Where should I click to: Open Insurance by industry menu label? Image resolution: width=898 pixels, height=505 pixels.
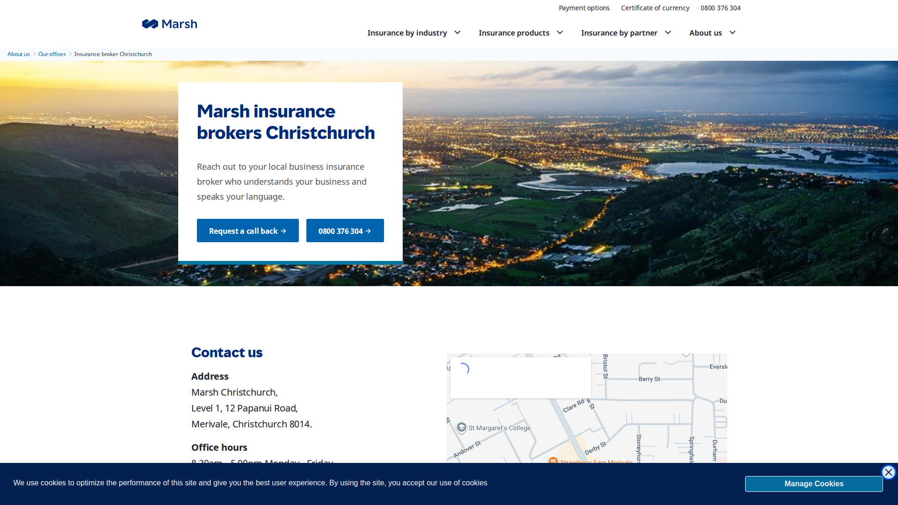(x=407, y=33)
